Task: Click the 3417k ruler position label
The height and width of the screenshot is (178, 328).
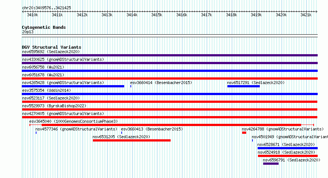Action: point(206,15)
